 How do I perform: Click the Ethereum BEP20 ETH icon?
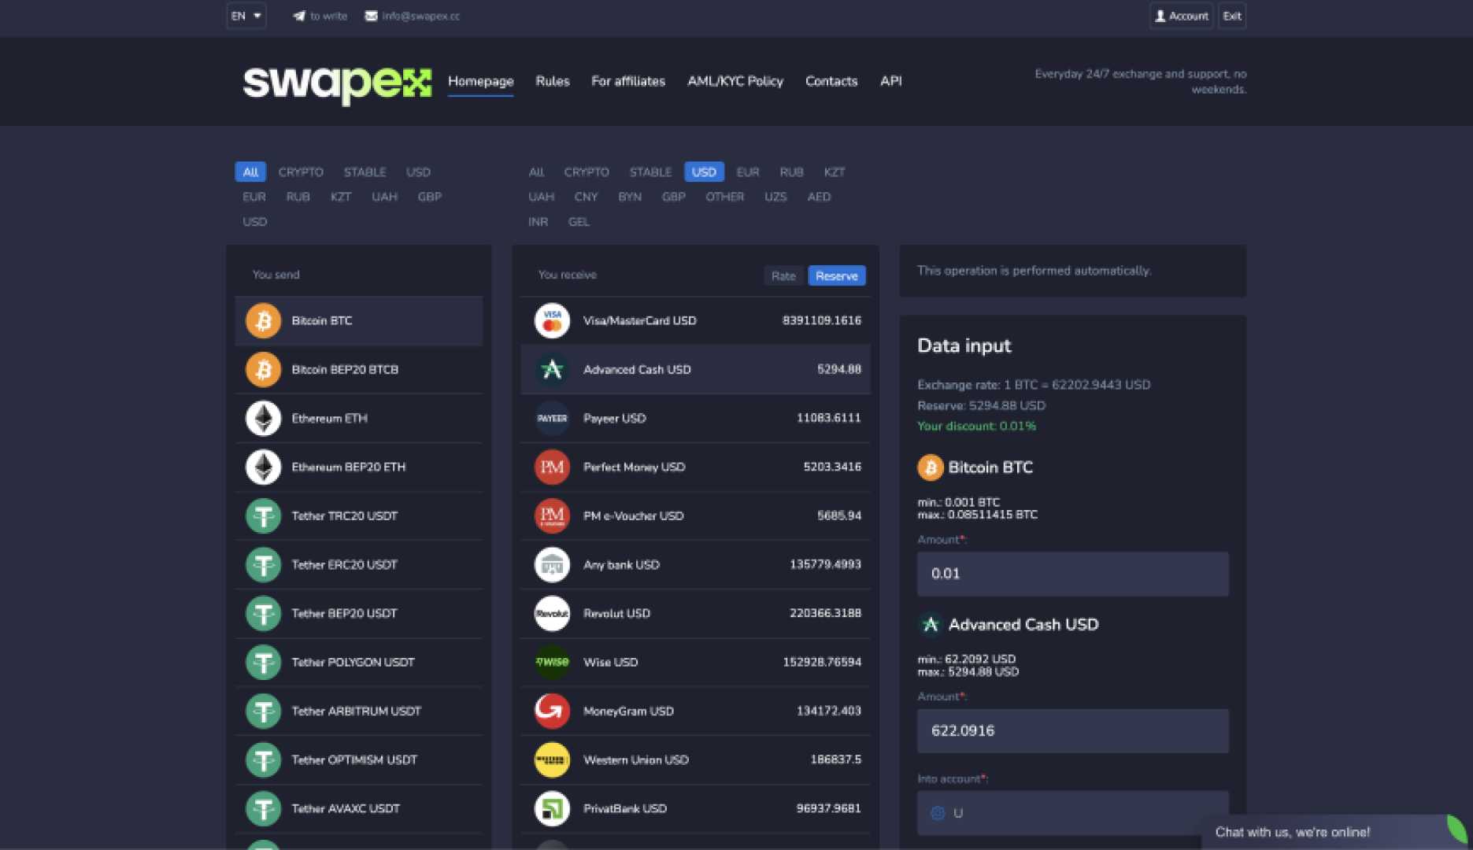[x=263, y=468]
